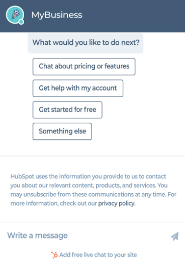The width and height of the screenshot is (185, 262).
Task: Click the orange HubSpot sprocket logo
Action: (x=54, y=255)
